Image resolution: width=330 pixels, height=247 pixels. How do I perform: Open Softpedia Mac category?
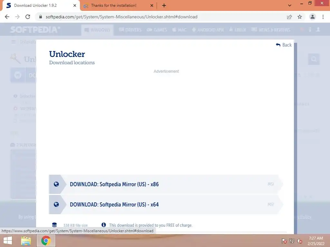(180, 30)
